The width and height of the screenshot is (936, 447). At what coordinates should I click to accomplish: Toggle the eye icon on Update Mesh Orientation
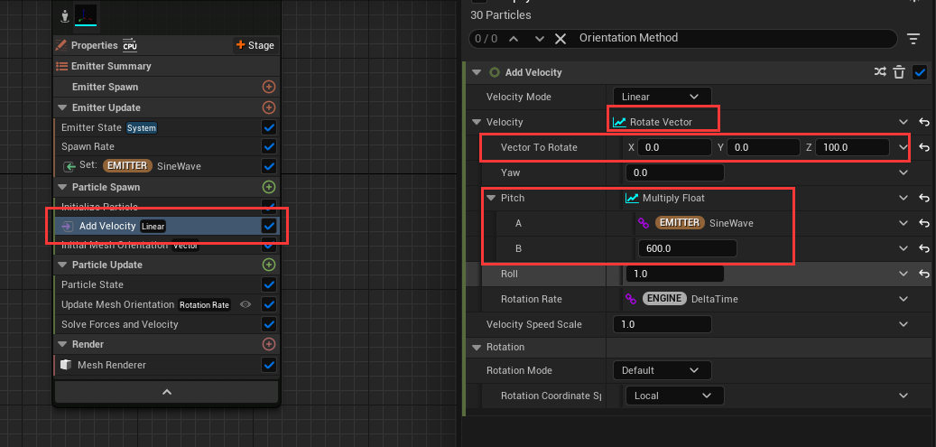coord(245,304)
